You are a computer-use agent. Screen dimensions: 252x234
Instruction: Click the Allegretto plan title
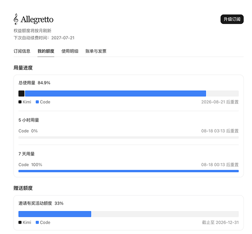coord(37,20)
